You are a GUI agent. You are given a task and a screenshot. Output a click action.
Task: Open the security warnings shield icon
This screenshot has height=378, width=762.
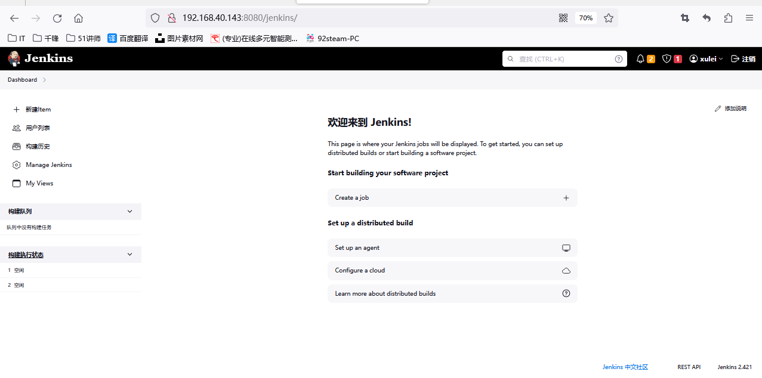coord(667,59)
